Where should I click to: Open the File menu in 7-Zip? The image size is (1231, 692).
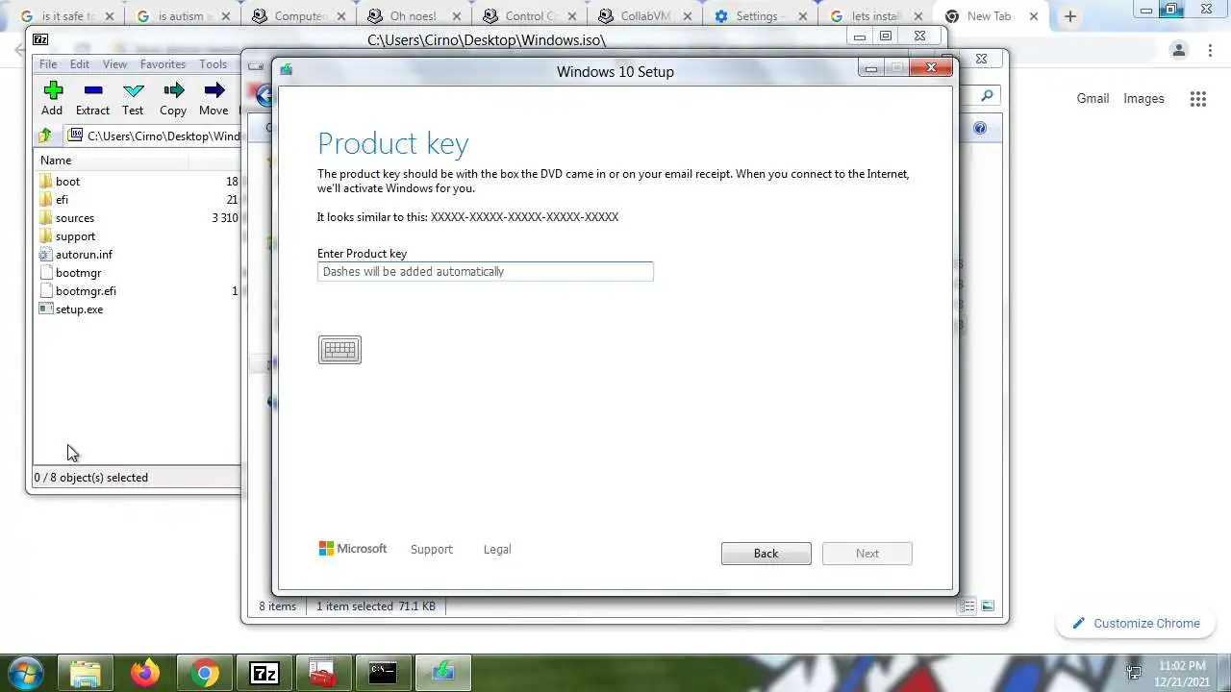(x=48, y=64)
